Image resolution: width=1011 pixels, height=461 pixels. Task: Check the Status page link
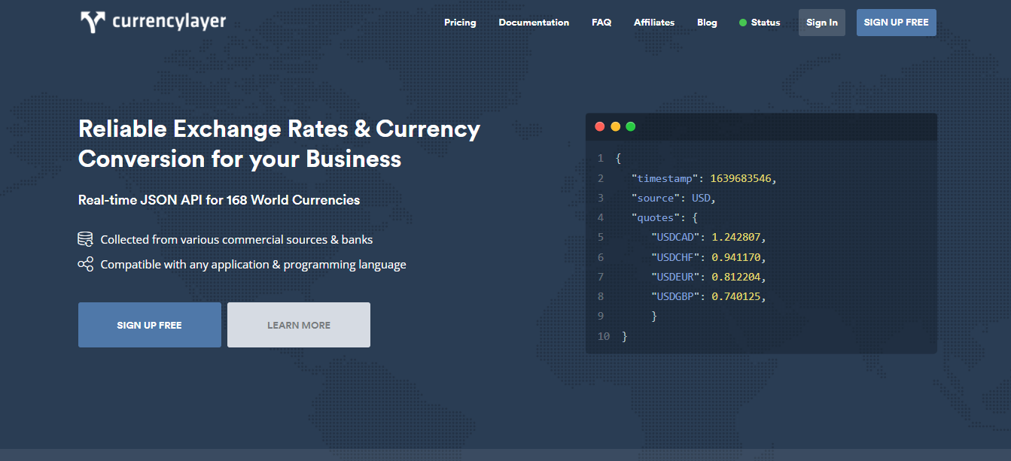coord(766,23)
